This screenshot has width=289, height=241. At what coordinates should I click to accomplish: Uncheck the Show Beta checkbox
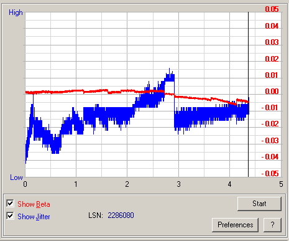[x=10, y=204]
